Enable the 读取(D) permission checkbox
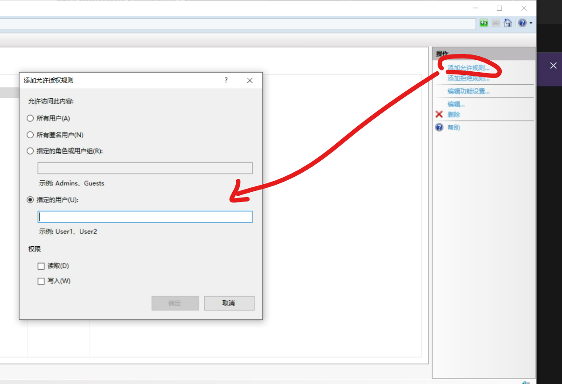Viewport: 562px width, 384px height. [x=41, y=266]
